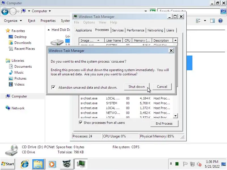Open the File menu in Task Manager
227x170 pixels.
pyautogui.click(x=76, y=22)
